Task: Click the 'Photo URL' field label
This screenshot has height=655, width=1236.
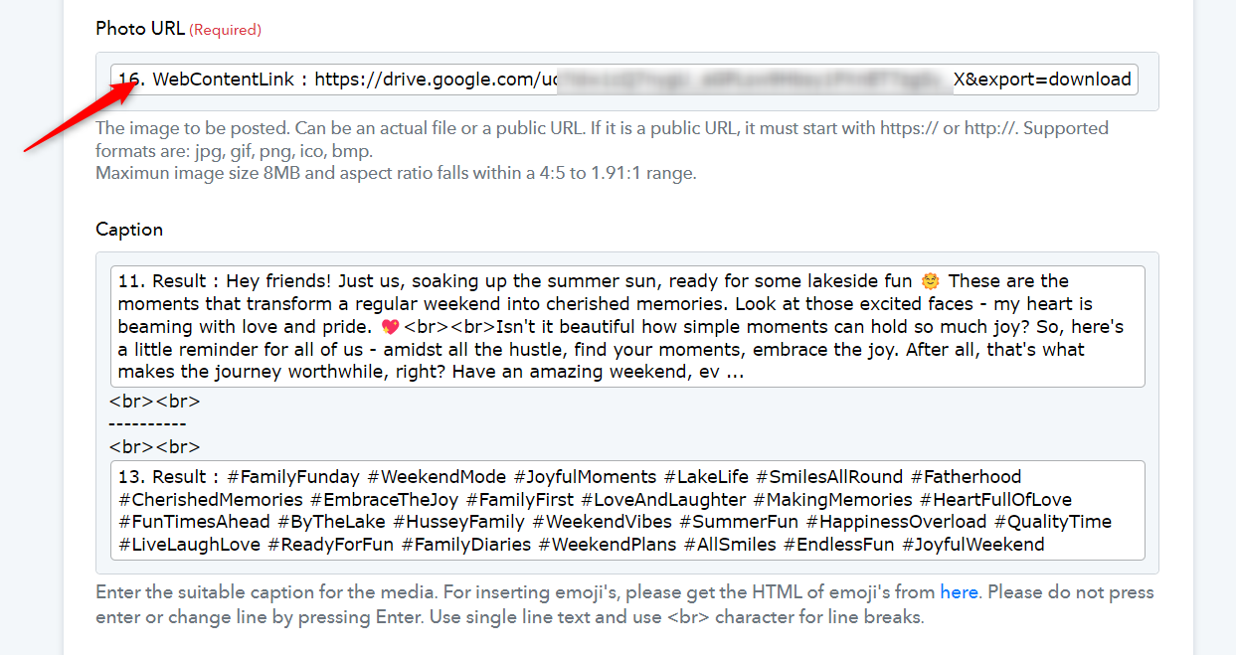Action: click(x=140, y=29)
